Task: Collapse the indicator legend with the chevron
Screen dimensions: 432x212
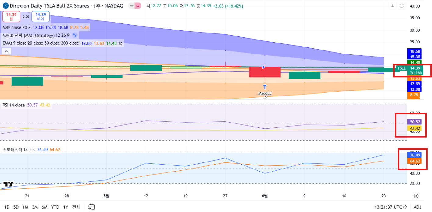Action: click(6, 51)
